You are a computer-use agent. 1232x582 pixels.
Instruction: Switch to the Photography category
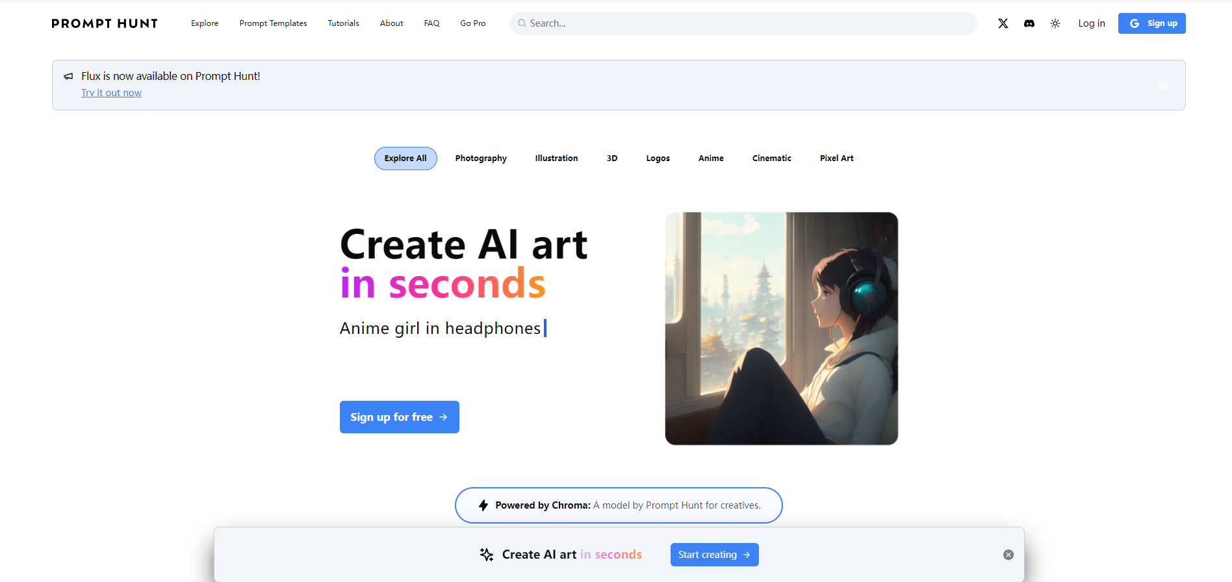tap(481, 158)
